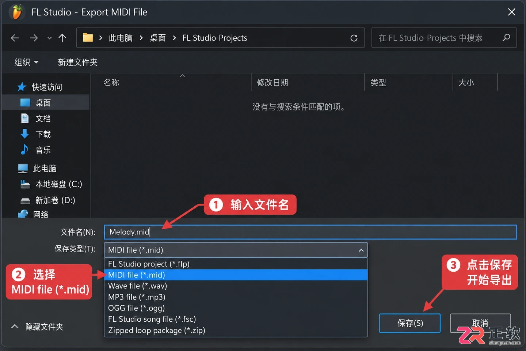The width and height of the screenshot is (526, 351).
Task: Click 保存(S) to export the MIDI
Action: 410,323
